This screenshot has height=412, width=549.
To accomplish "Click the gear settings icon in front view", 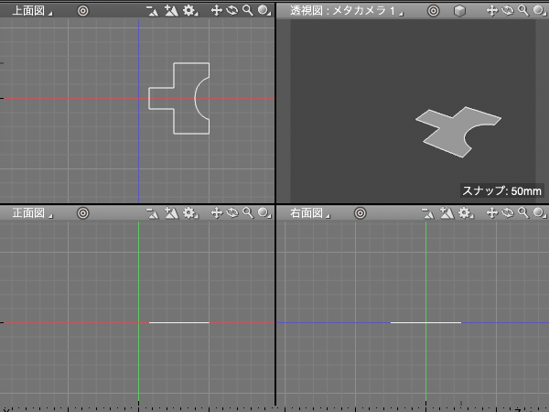I will pyautogui.click(x=189, y=212).
